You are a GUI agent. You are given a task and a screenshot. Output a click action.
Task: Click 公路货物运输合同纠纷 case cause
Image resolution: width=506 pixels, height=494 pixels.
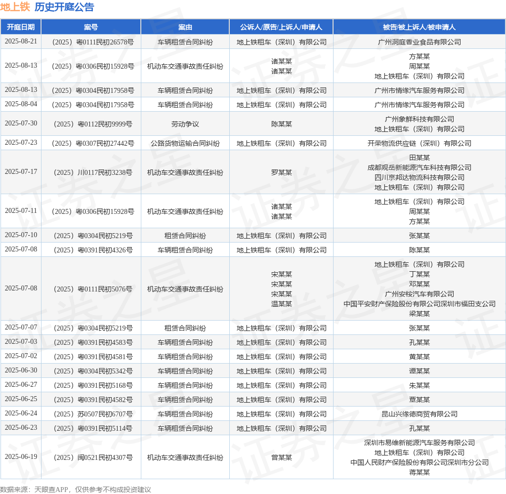pos(185,143)
